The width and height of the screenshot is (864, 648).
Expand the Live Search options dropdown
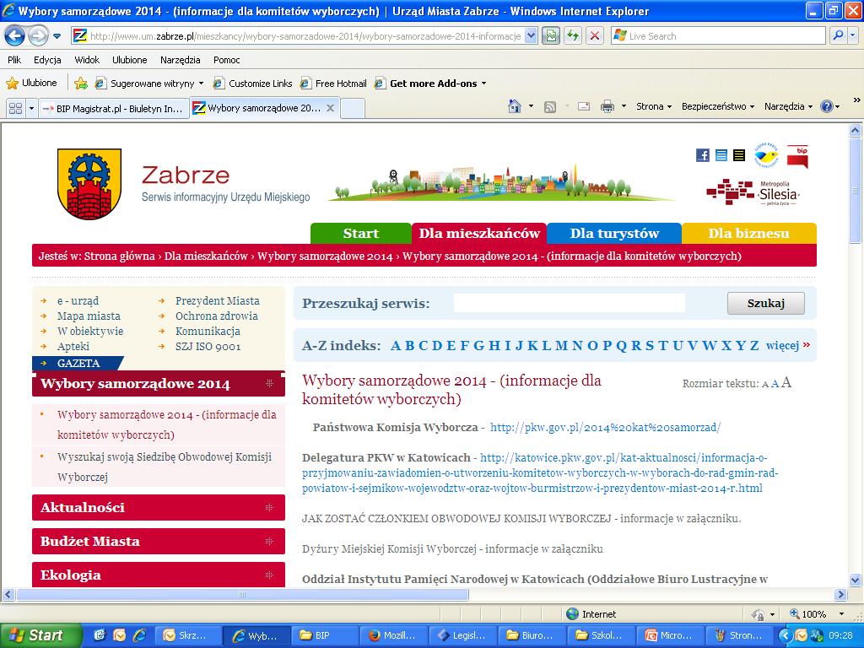(x=853, y=35)
